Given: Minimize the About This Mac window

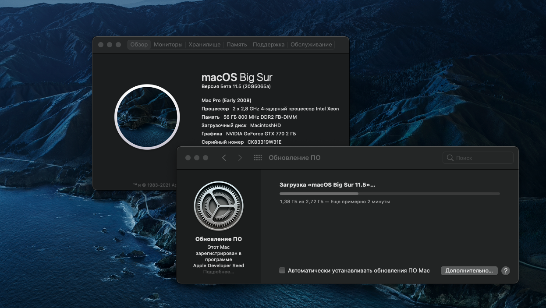Looking at the screenshot, I should point(110,45).
